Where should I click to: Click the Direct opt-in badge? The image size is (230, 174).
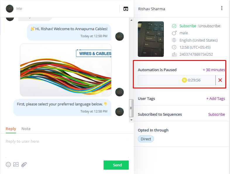(146, 139)
